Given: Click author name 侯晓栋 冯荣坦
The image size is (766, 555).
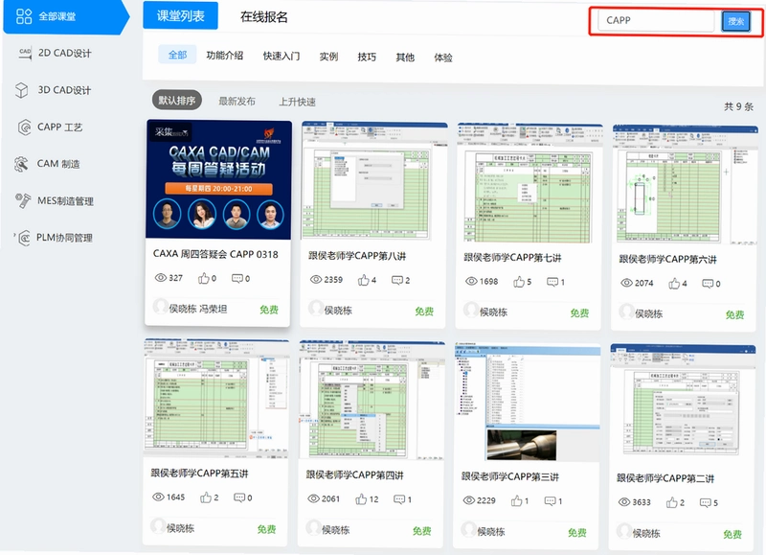Looking at the screenshot, I should 198,309.
